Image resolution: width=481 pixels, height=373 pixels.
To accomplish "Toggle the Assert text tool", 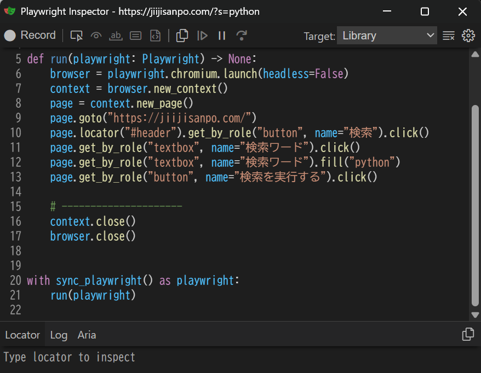I will click(116, 36).
